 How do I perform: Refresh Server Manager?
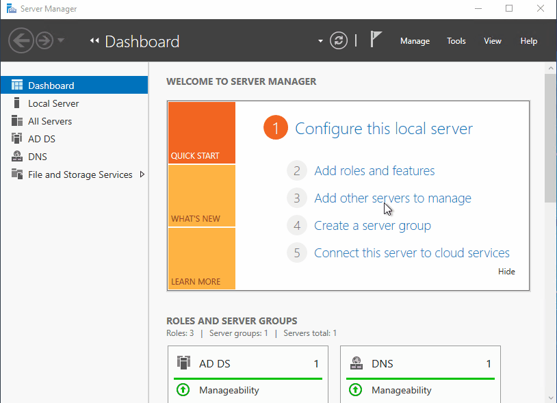point(338,40)
